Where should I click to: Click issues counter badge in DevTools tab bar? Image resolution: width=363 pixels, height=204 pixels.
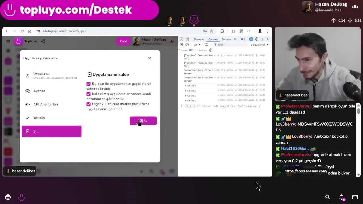tap(243, 39)
